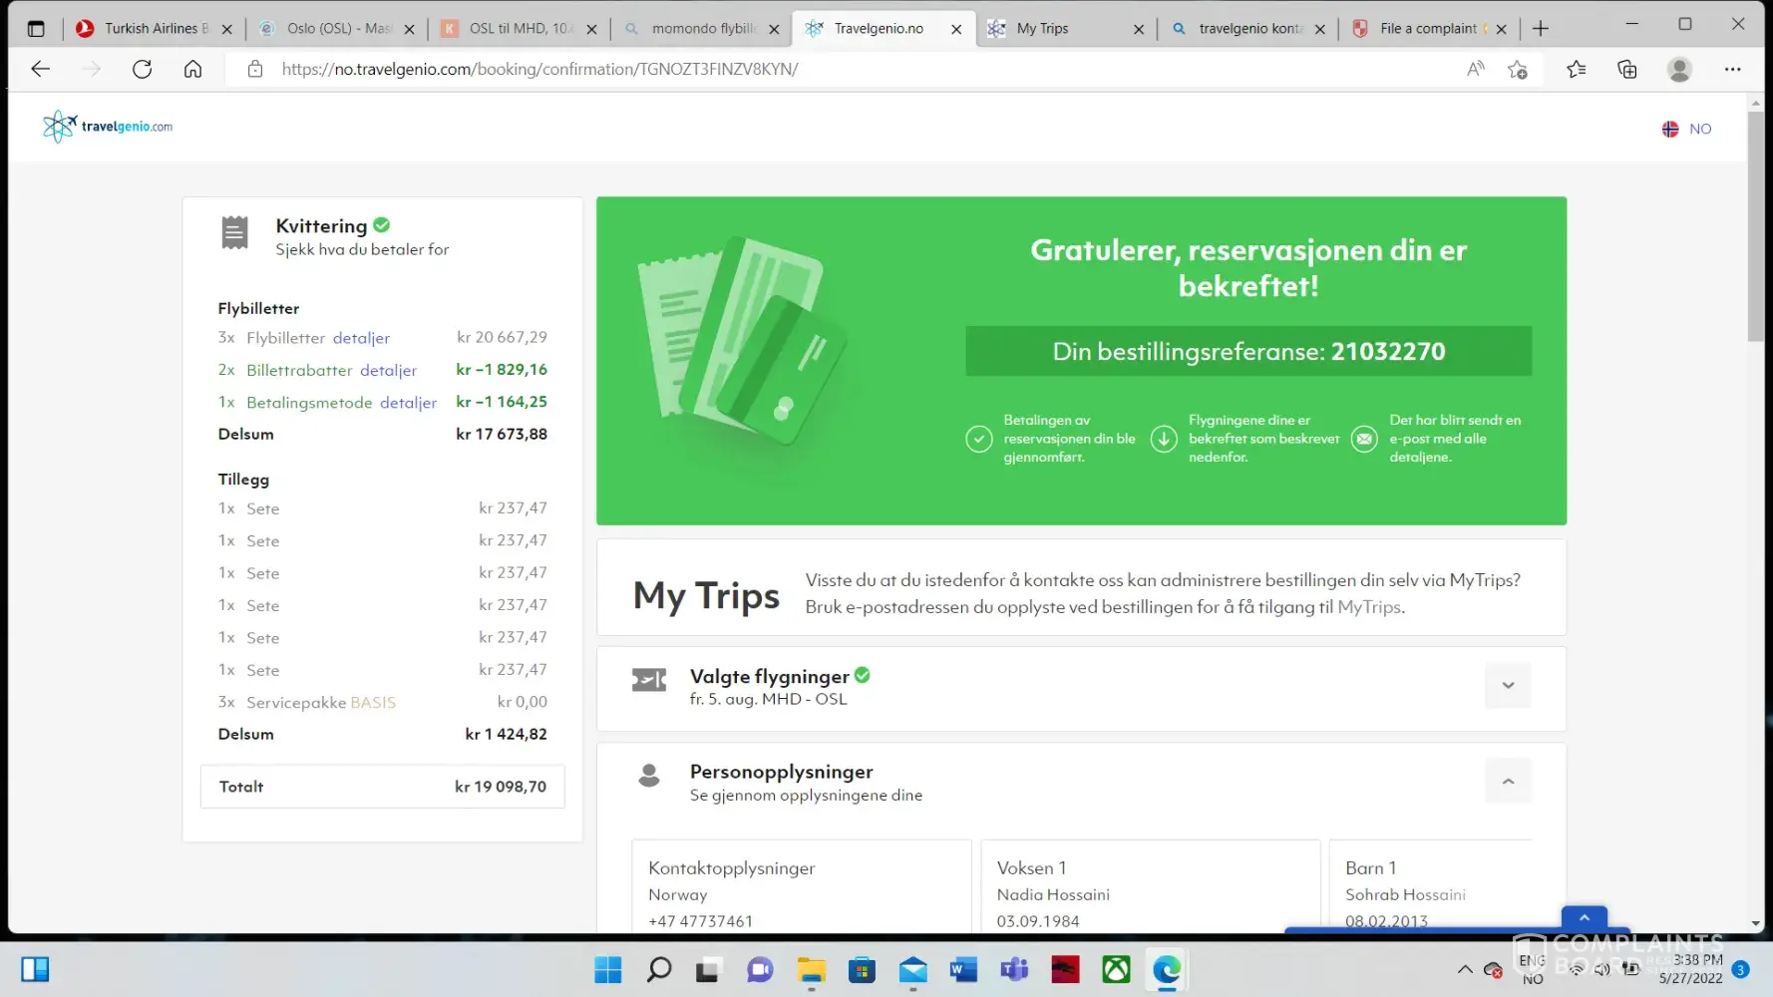The height and width of the screenshot is (997, 1773).
Task: Click the Kvittering heading
Action: 321,226
